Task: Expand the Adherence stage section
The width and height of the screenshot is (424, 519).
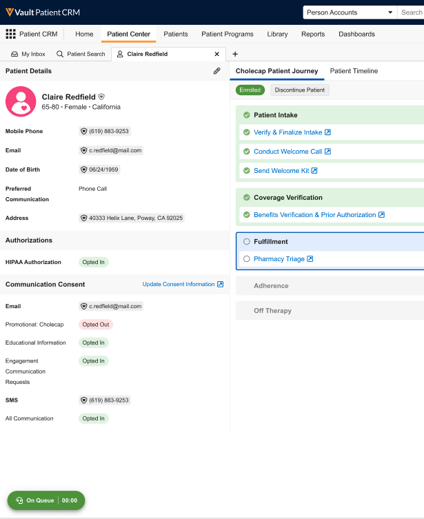Action: [271, 286]
